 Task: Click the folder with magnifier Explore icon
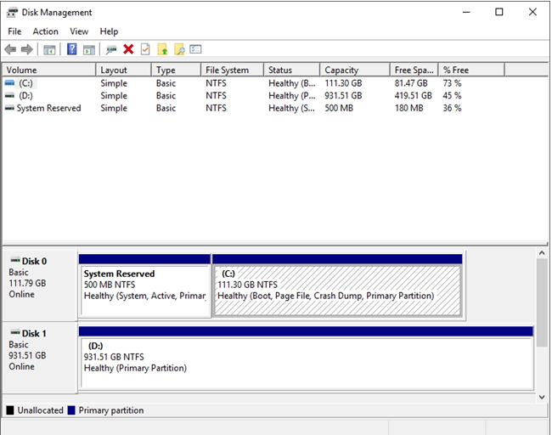click(179, 49)
